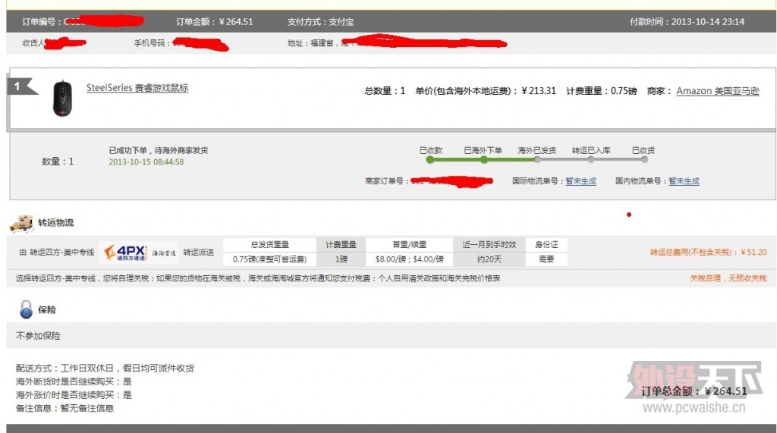The width and height of the screenshot is (777, 433).
Task: Click the 支付方式：支付宝 text
Action: point(321,22)
